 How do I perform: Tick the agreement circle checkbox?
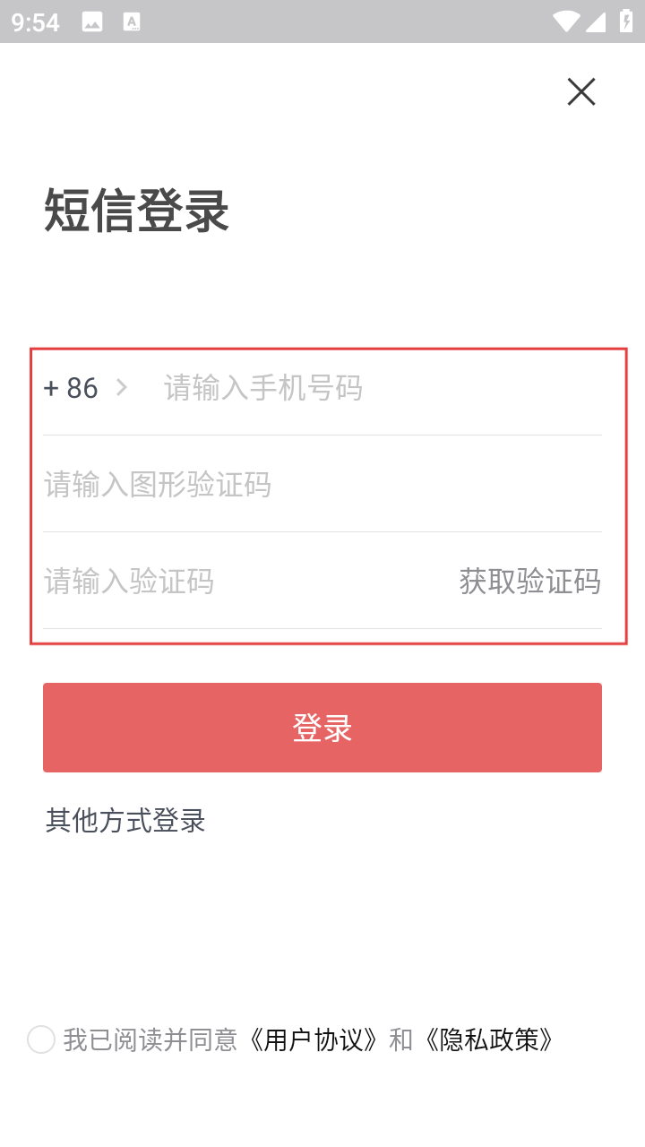[x=41, y=1039]
